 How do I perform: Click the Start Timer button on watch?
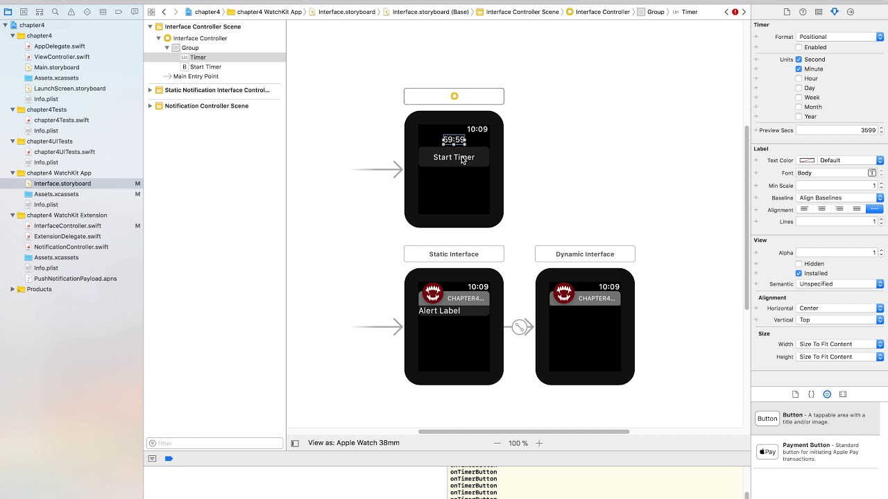tap(454, 157)
